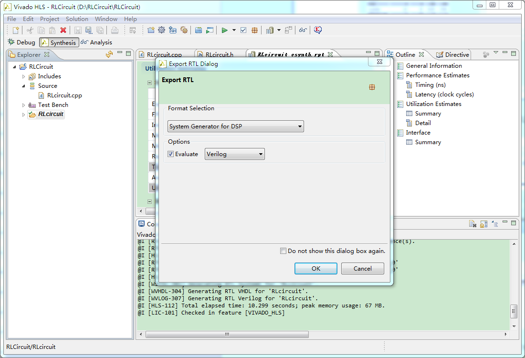The image size is (525, 358).
Task: Open the Verilog language dropdown
Action: (235, 154)
